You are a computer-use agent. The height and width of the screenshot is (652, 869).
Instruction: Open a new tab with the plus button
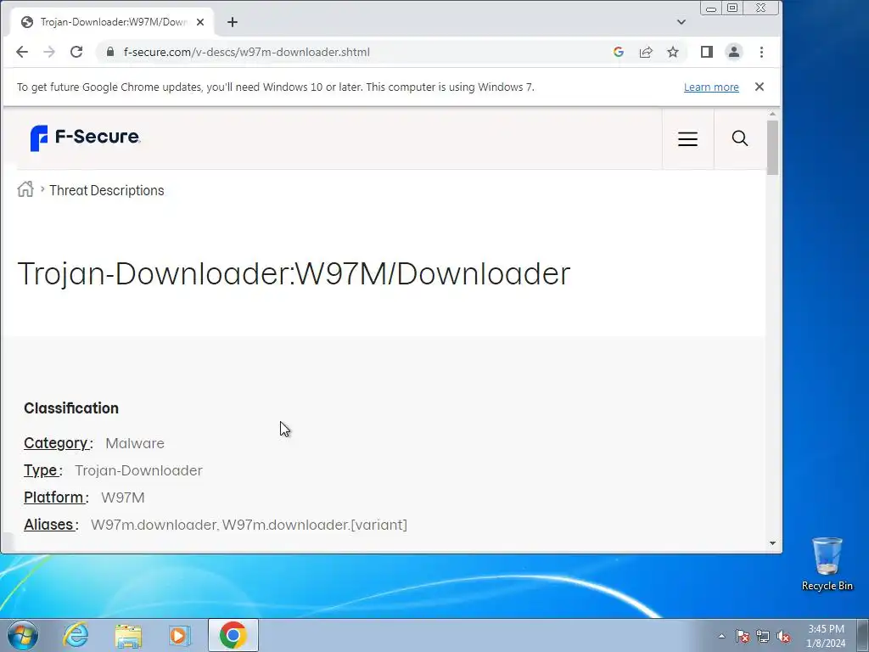(233, 22)
